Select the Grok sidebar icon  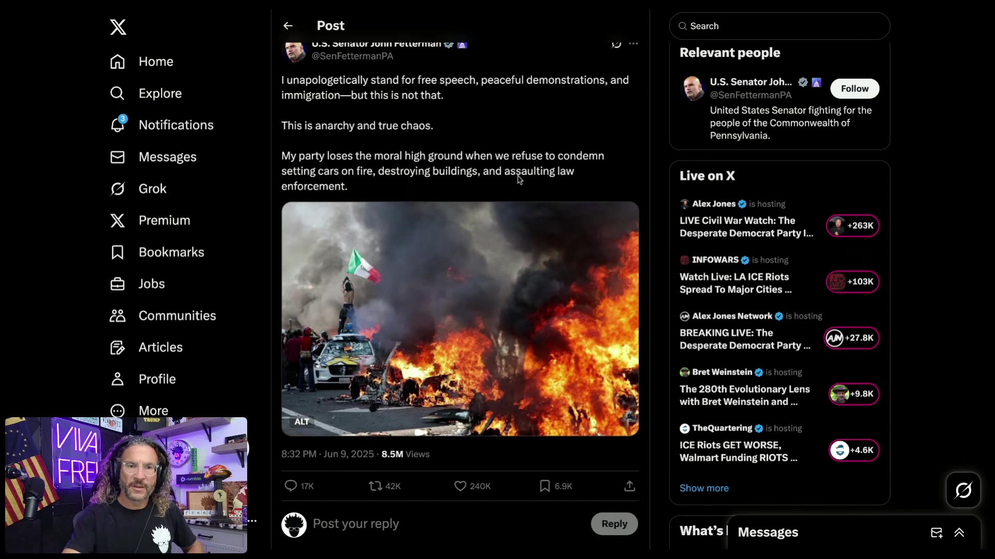pos(117,189)
